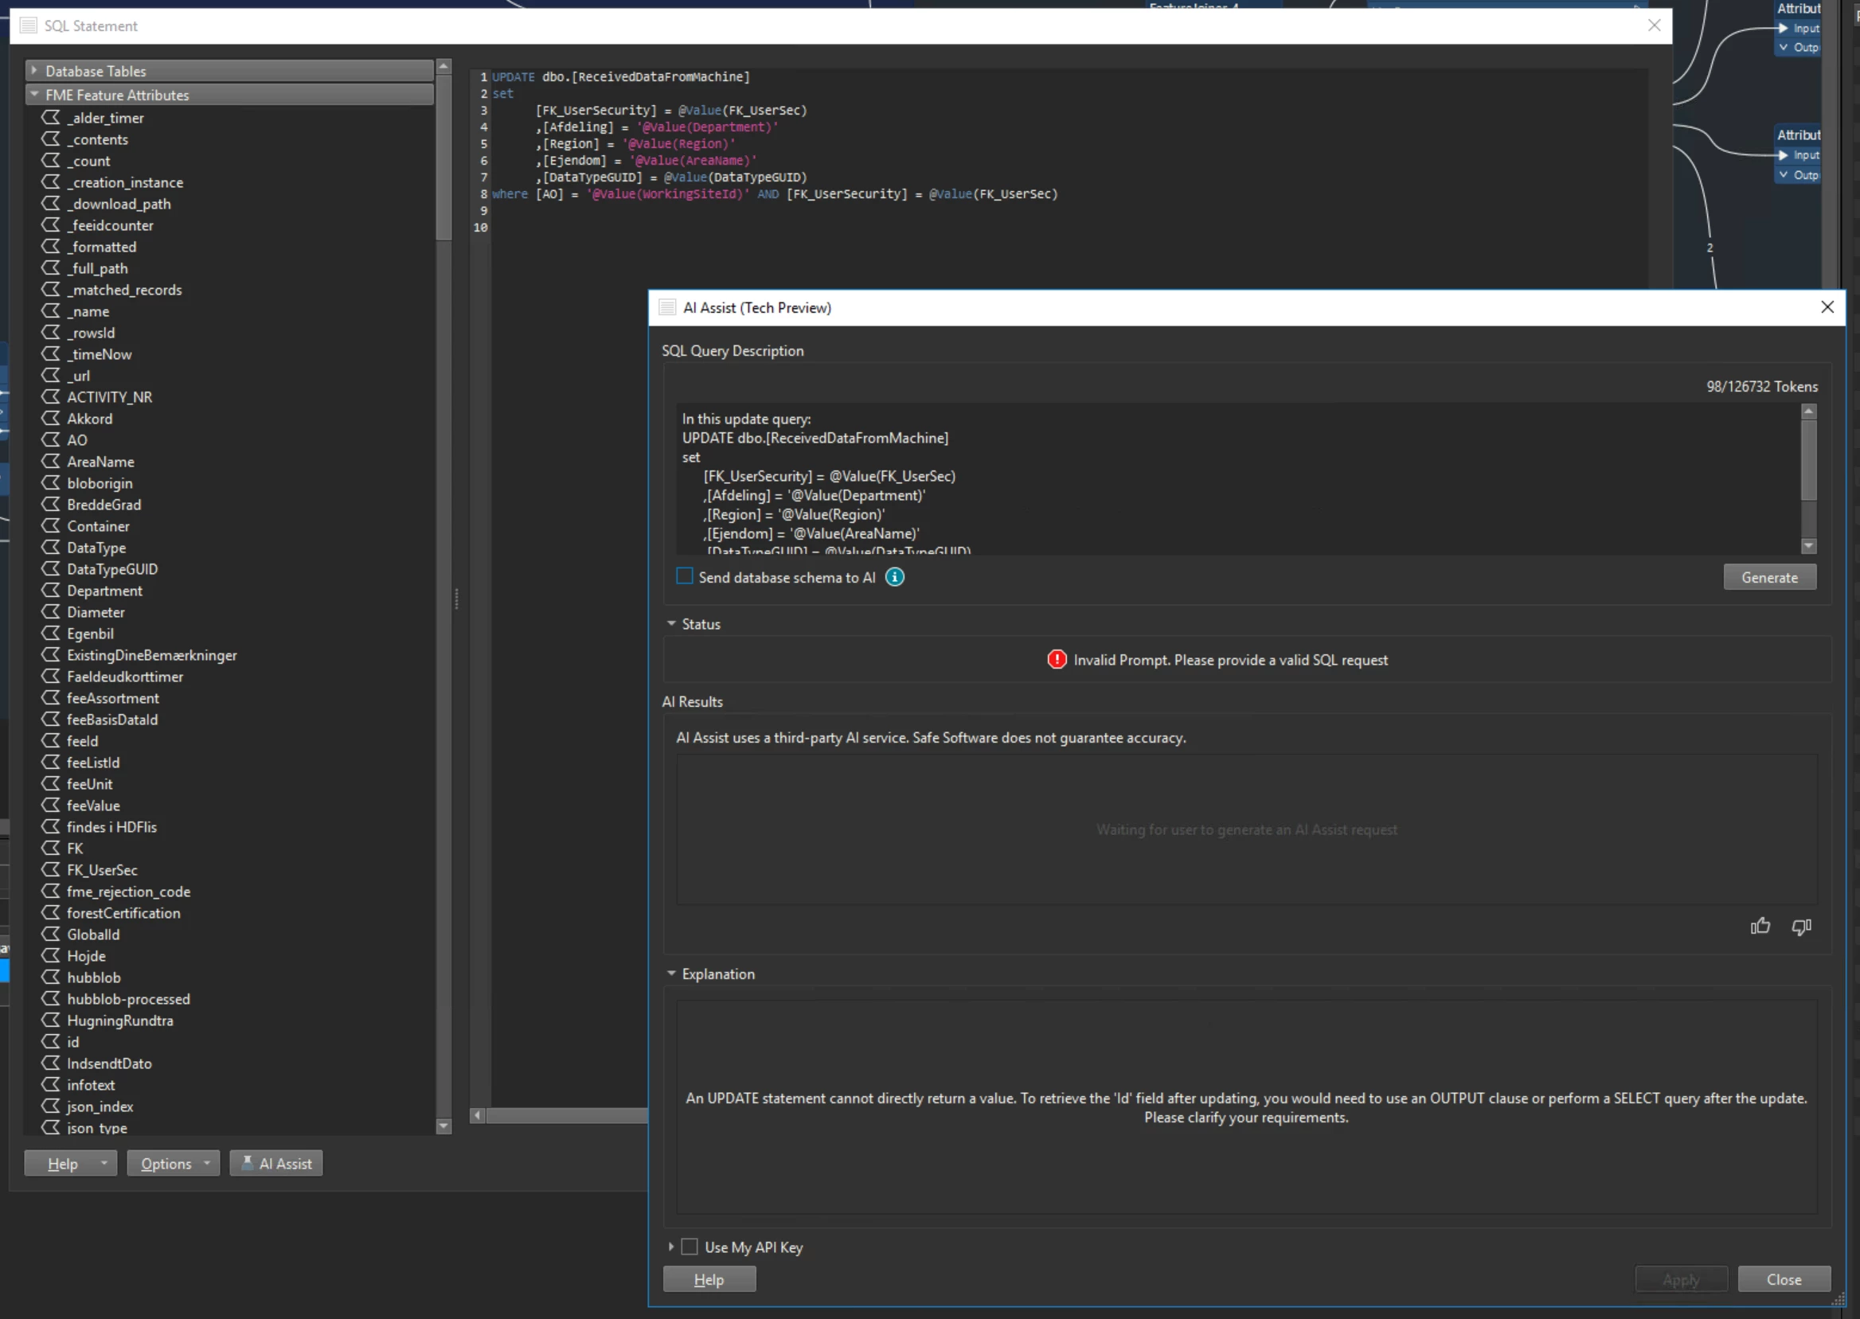Enable Send database schema to AI
1860x1319 pixels.
coord(685,576)
